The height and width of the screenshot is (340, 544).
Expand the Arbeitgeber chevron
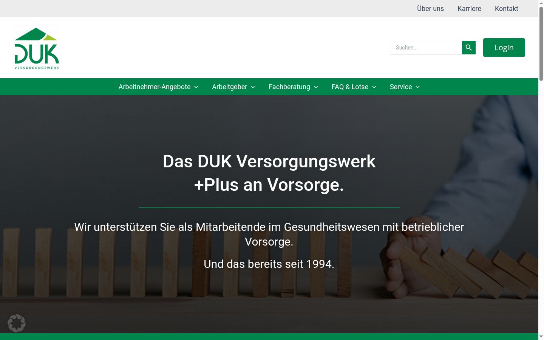pos(253,87)
